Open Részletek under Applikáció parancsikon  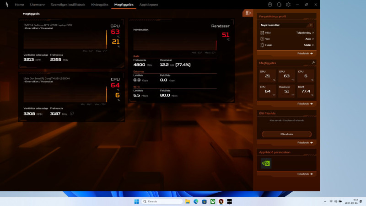[305, 174]
